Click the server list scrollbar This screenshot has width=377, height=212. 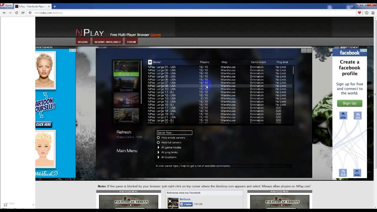pos(293,70)
